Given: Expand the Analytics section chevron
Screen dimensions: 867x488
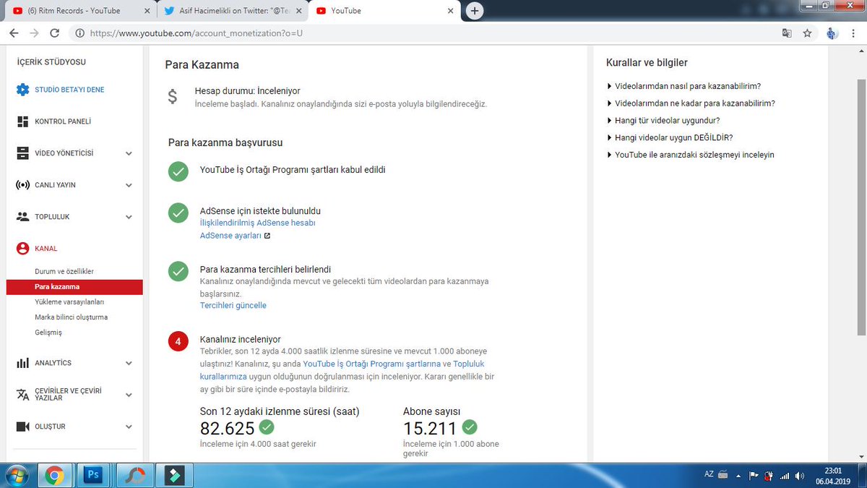Looking at the screenshot, I should 129,363.
